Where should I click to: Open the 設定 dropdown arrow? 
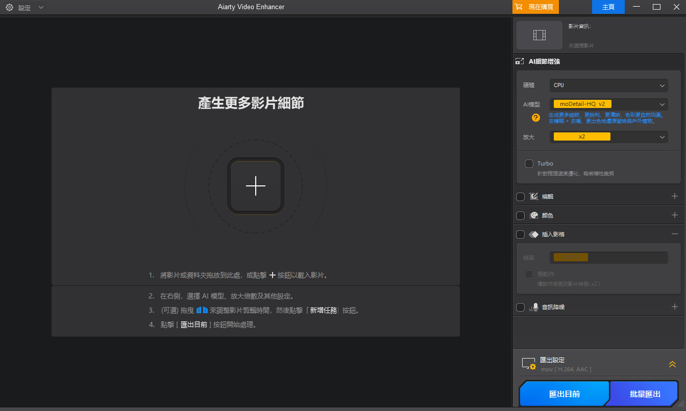41,8
